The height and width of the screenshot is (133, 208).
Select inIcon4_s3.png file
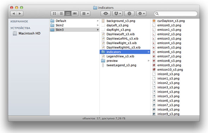(175, 92)
